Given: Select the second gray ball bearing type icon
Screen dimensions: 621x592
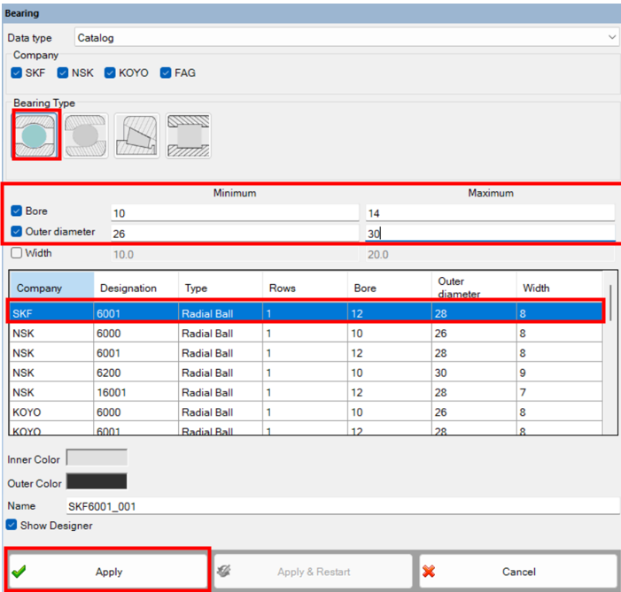Looking at the screenshot, I should click(x=86, y=135).
